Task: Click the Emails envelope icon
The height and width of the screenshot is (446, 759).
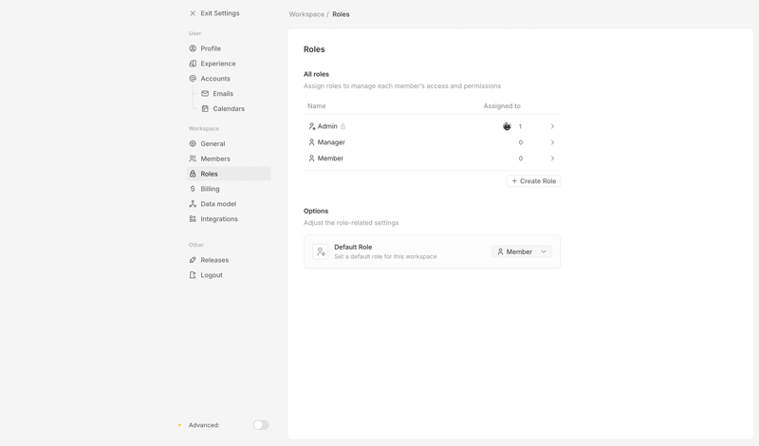Action: (205, 93)
